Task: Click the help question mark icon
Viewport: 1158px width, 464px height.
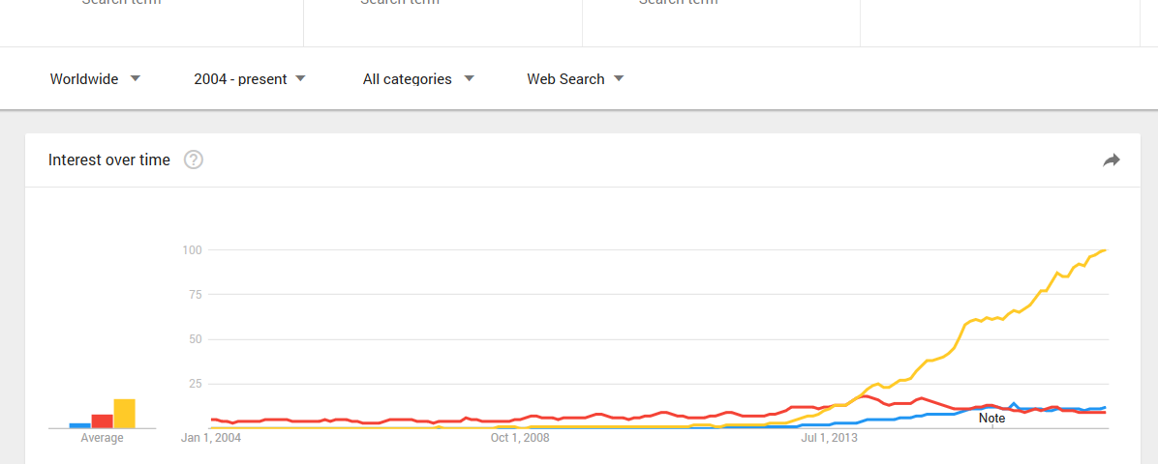Action: [194, 159]
